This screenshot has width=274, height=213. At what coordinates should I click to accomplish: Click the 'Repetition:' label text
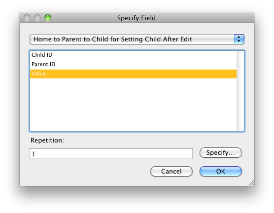[47, 140]
